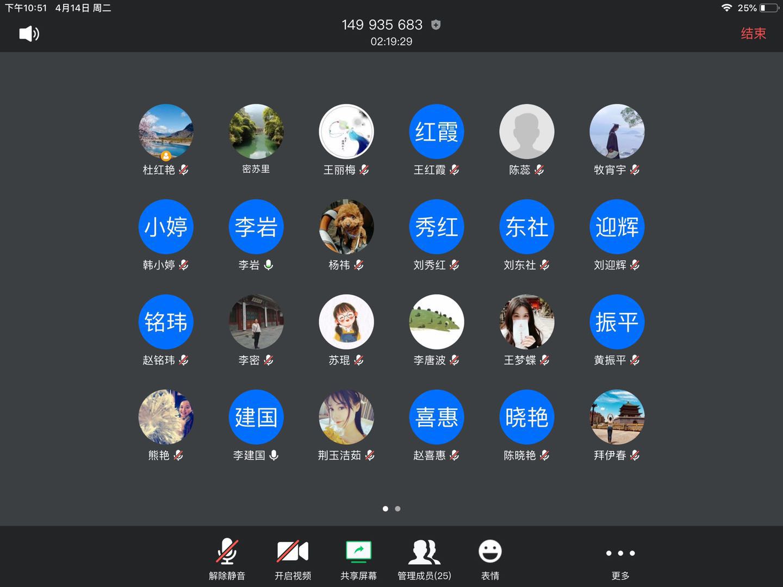
Task: Expand the 更多 more options menu
Action: click(620, 560)
